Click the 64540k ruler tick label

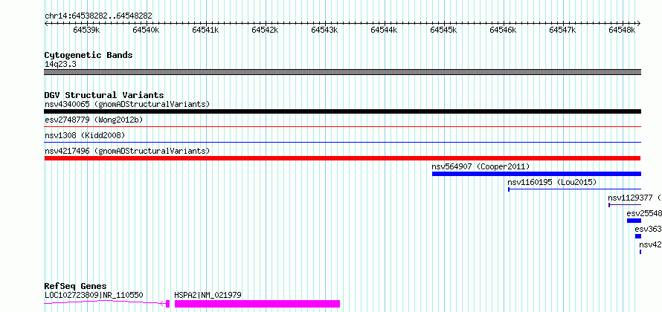click(146, 30)
